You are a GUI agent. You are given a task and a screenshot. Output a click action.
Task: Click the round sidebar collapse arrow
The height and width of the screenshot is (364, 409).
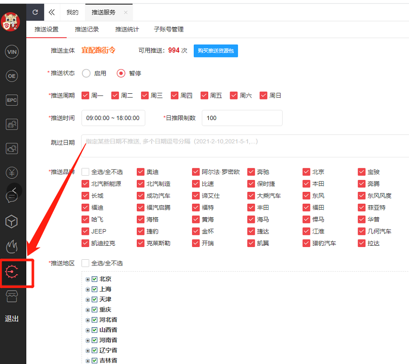click(14, 190)
